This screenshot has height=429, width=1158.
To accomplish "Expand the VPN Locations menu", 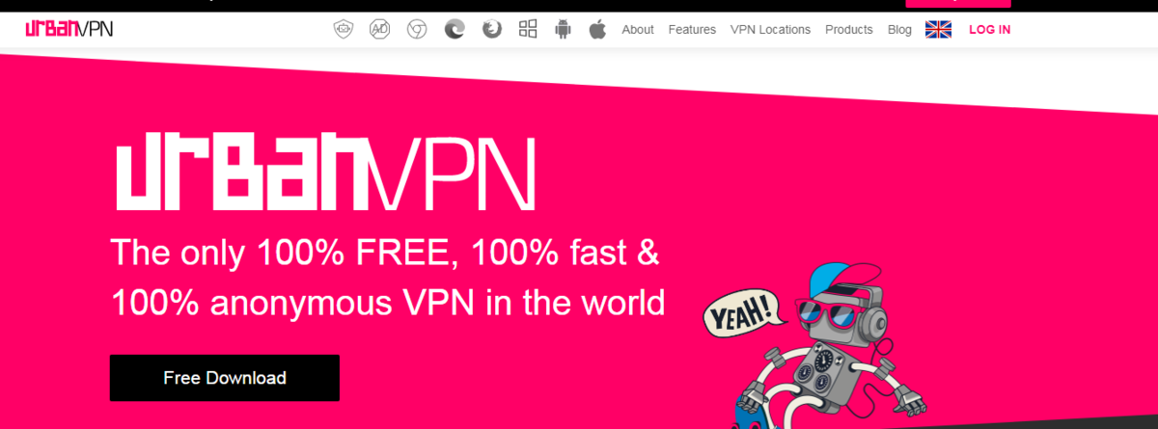I will [x=770, y=30].
